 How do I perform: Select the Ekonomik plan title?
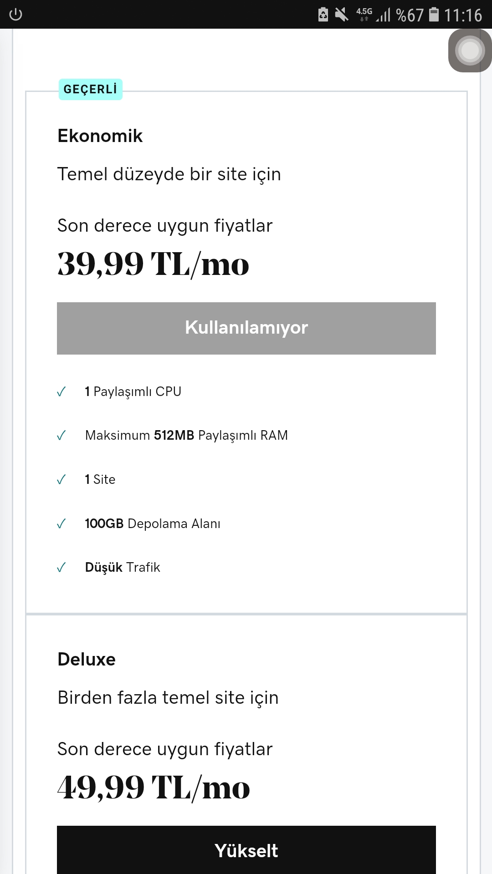tap(100, 136)
